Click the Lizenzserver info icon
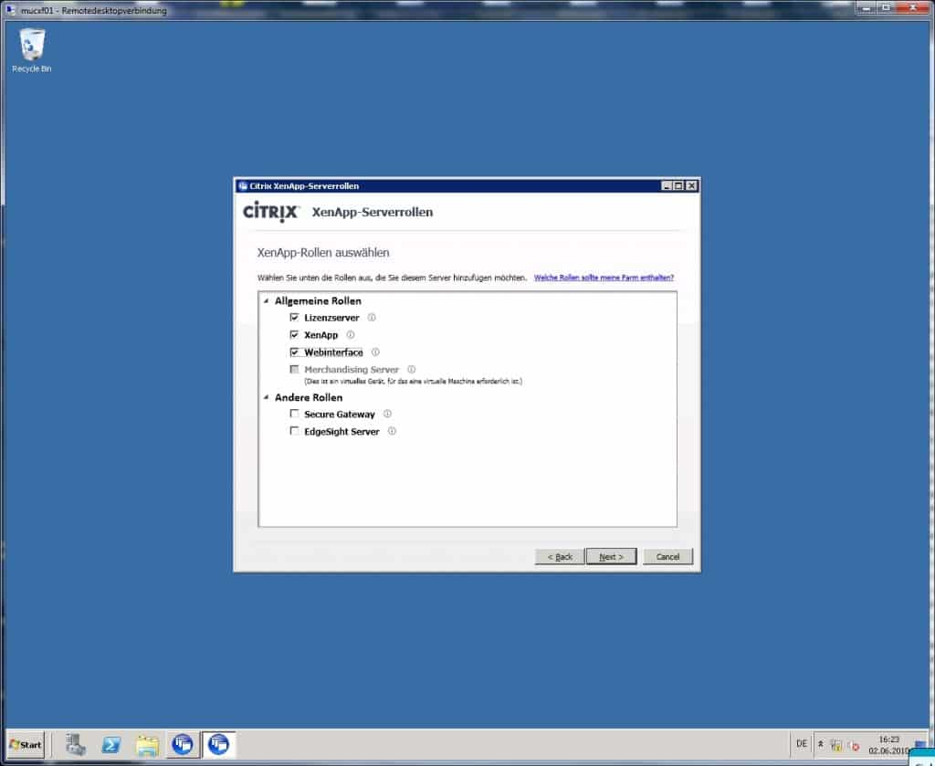This screenshot has width=935, height=766. (x=372, y=318)
